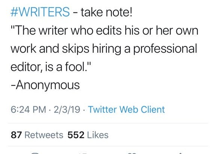Click the bold number 552
216x154 pixels.
(76, 135)
